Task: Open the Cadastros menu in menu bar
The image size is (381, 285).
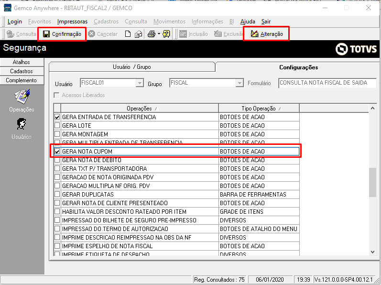Action: point(106,22)
